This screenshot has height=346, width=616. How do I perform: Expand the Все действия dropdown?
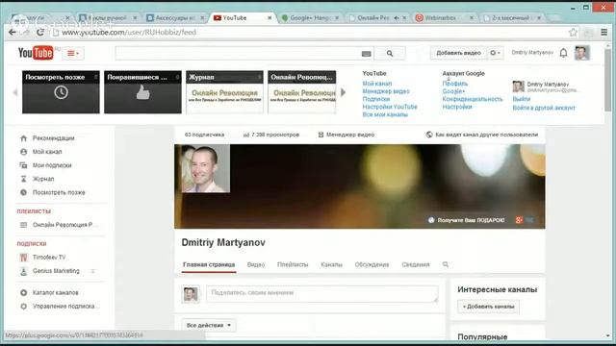(x=209, y=325)
